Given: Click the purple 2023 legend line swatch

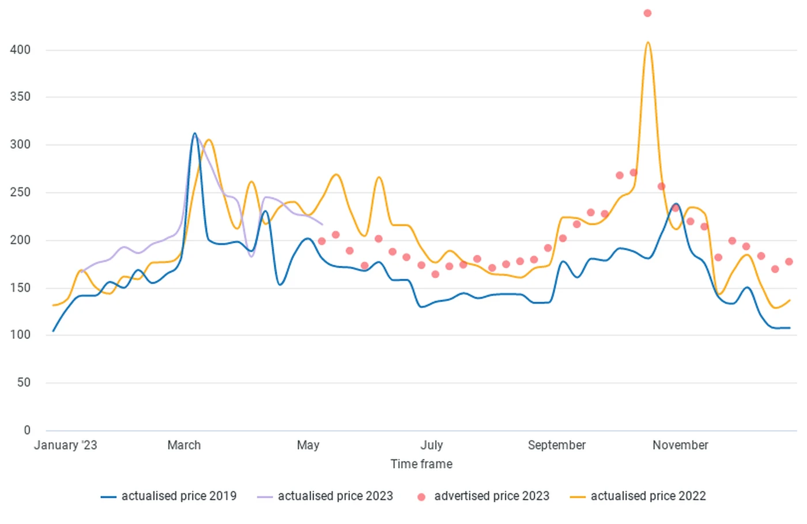Looking at the screenshot, I should click(x=265, y=496).
